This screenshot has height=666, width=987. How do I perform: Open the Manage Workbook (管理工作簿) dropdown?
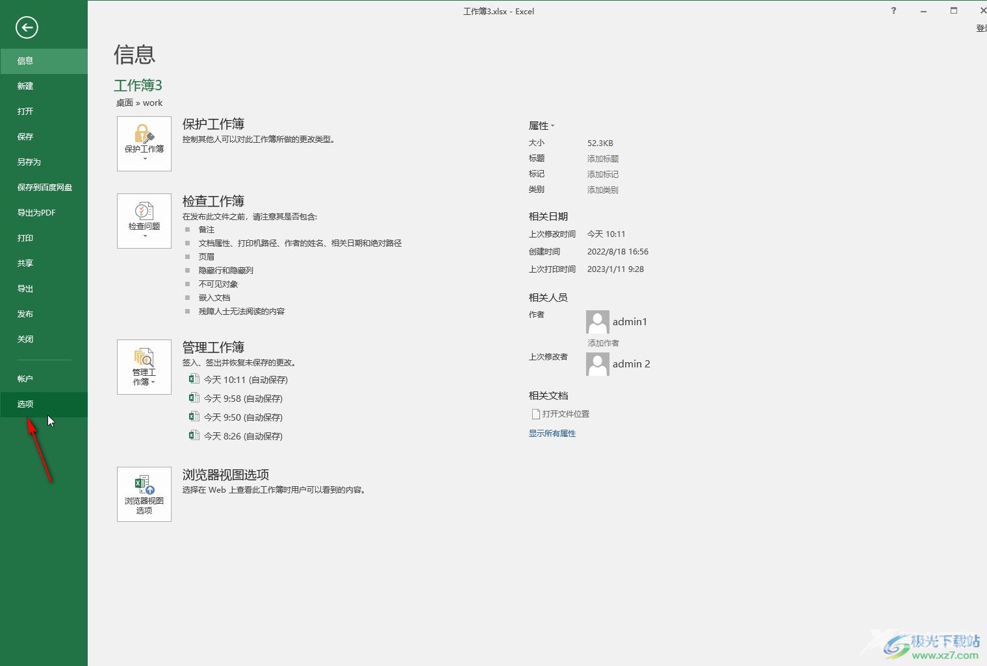click(144, 367)
